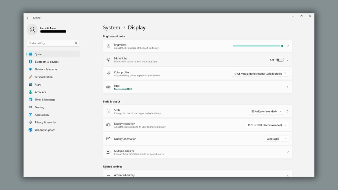338x190 pixels.
Task: Click the Brightness sun icon
Action: pos(108,46)
